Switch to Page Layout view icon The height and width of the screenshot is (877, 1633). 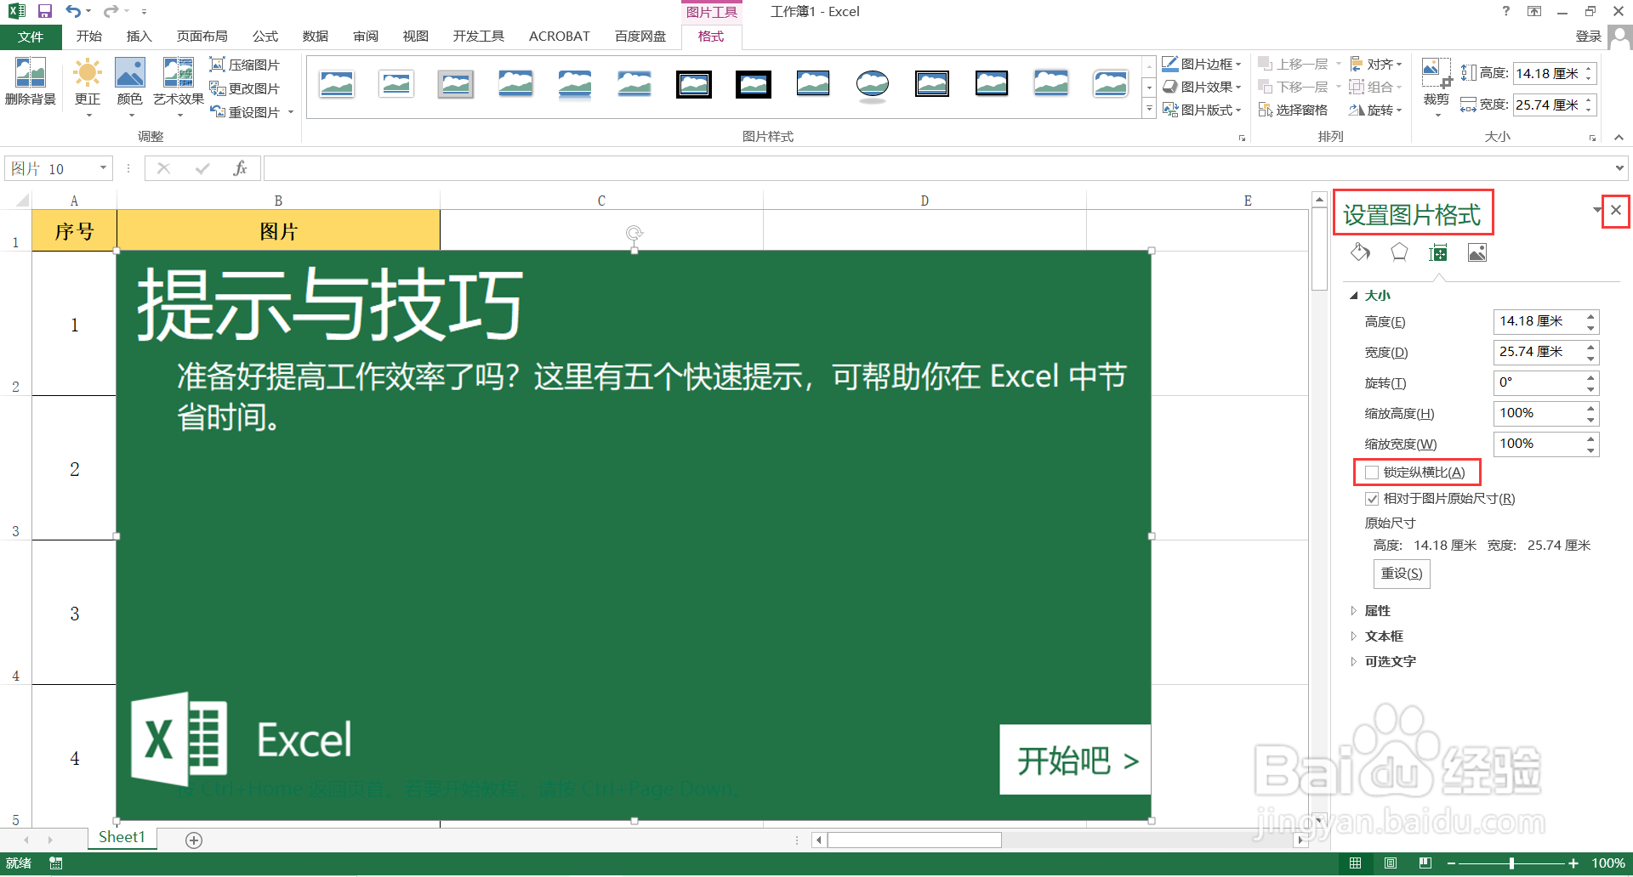[1391, 863]
